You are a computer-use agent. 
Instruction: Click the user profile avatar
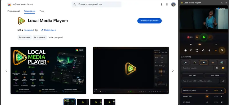(x=173, y=4)
